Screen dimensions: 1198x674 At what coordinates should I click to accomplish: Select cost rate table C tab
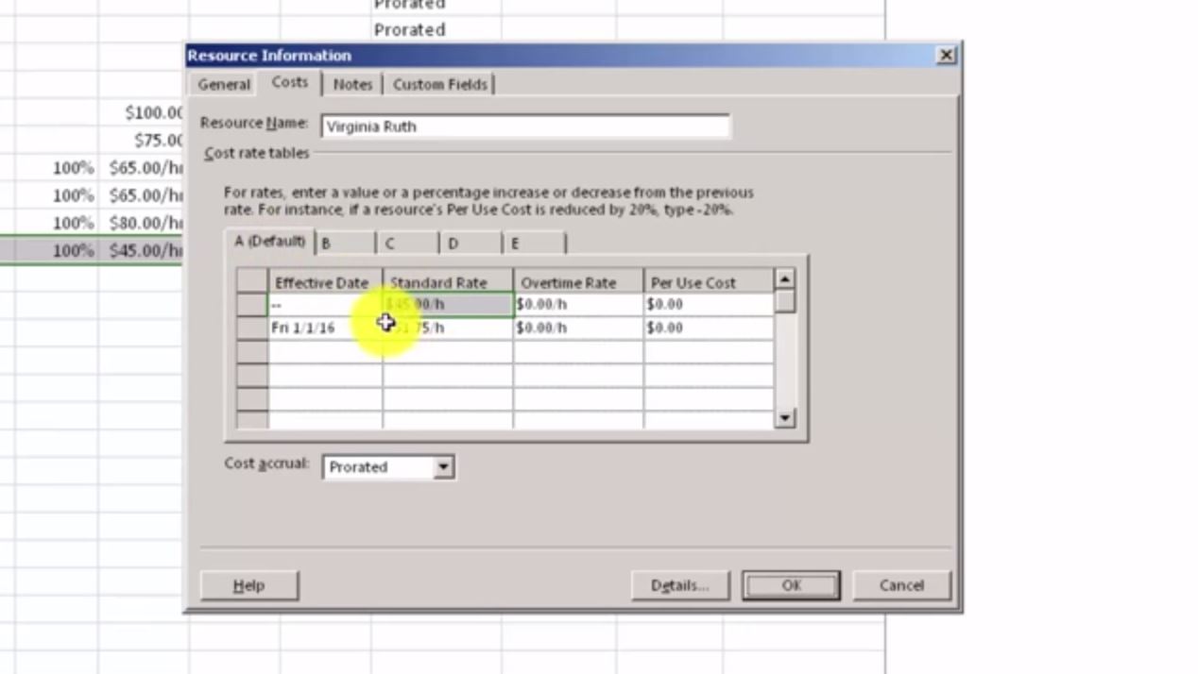tap(406, 244)
